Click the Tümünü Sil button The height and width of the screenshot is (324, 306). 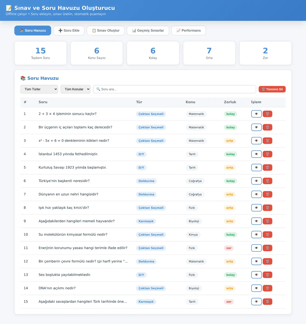(x=272, y=89)
